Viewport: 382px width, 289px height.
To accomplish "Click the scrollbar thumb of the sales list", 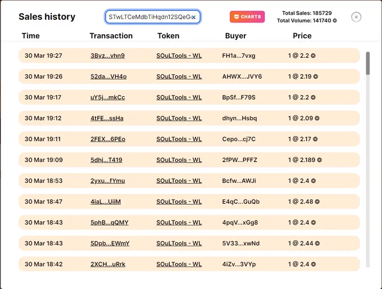I will (x=368, y=63).
